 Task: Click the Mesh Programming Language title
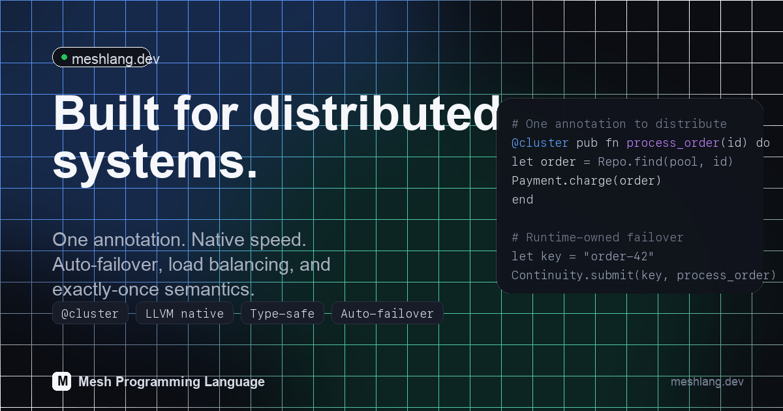pyautogui.click(x=171, y=382)
